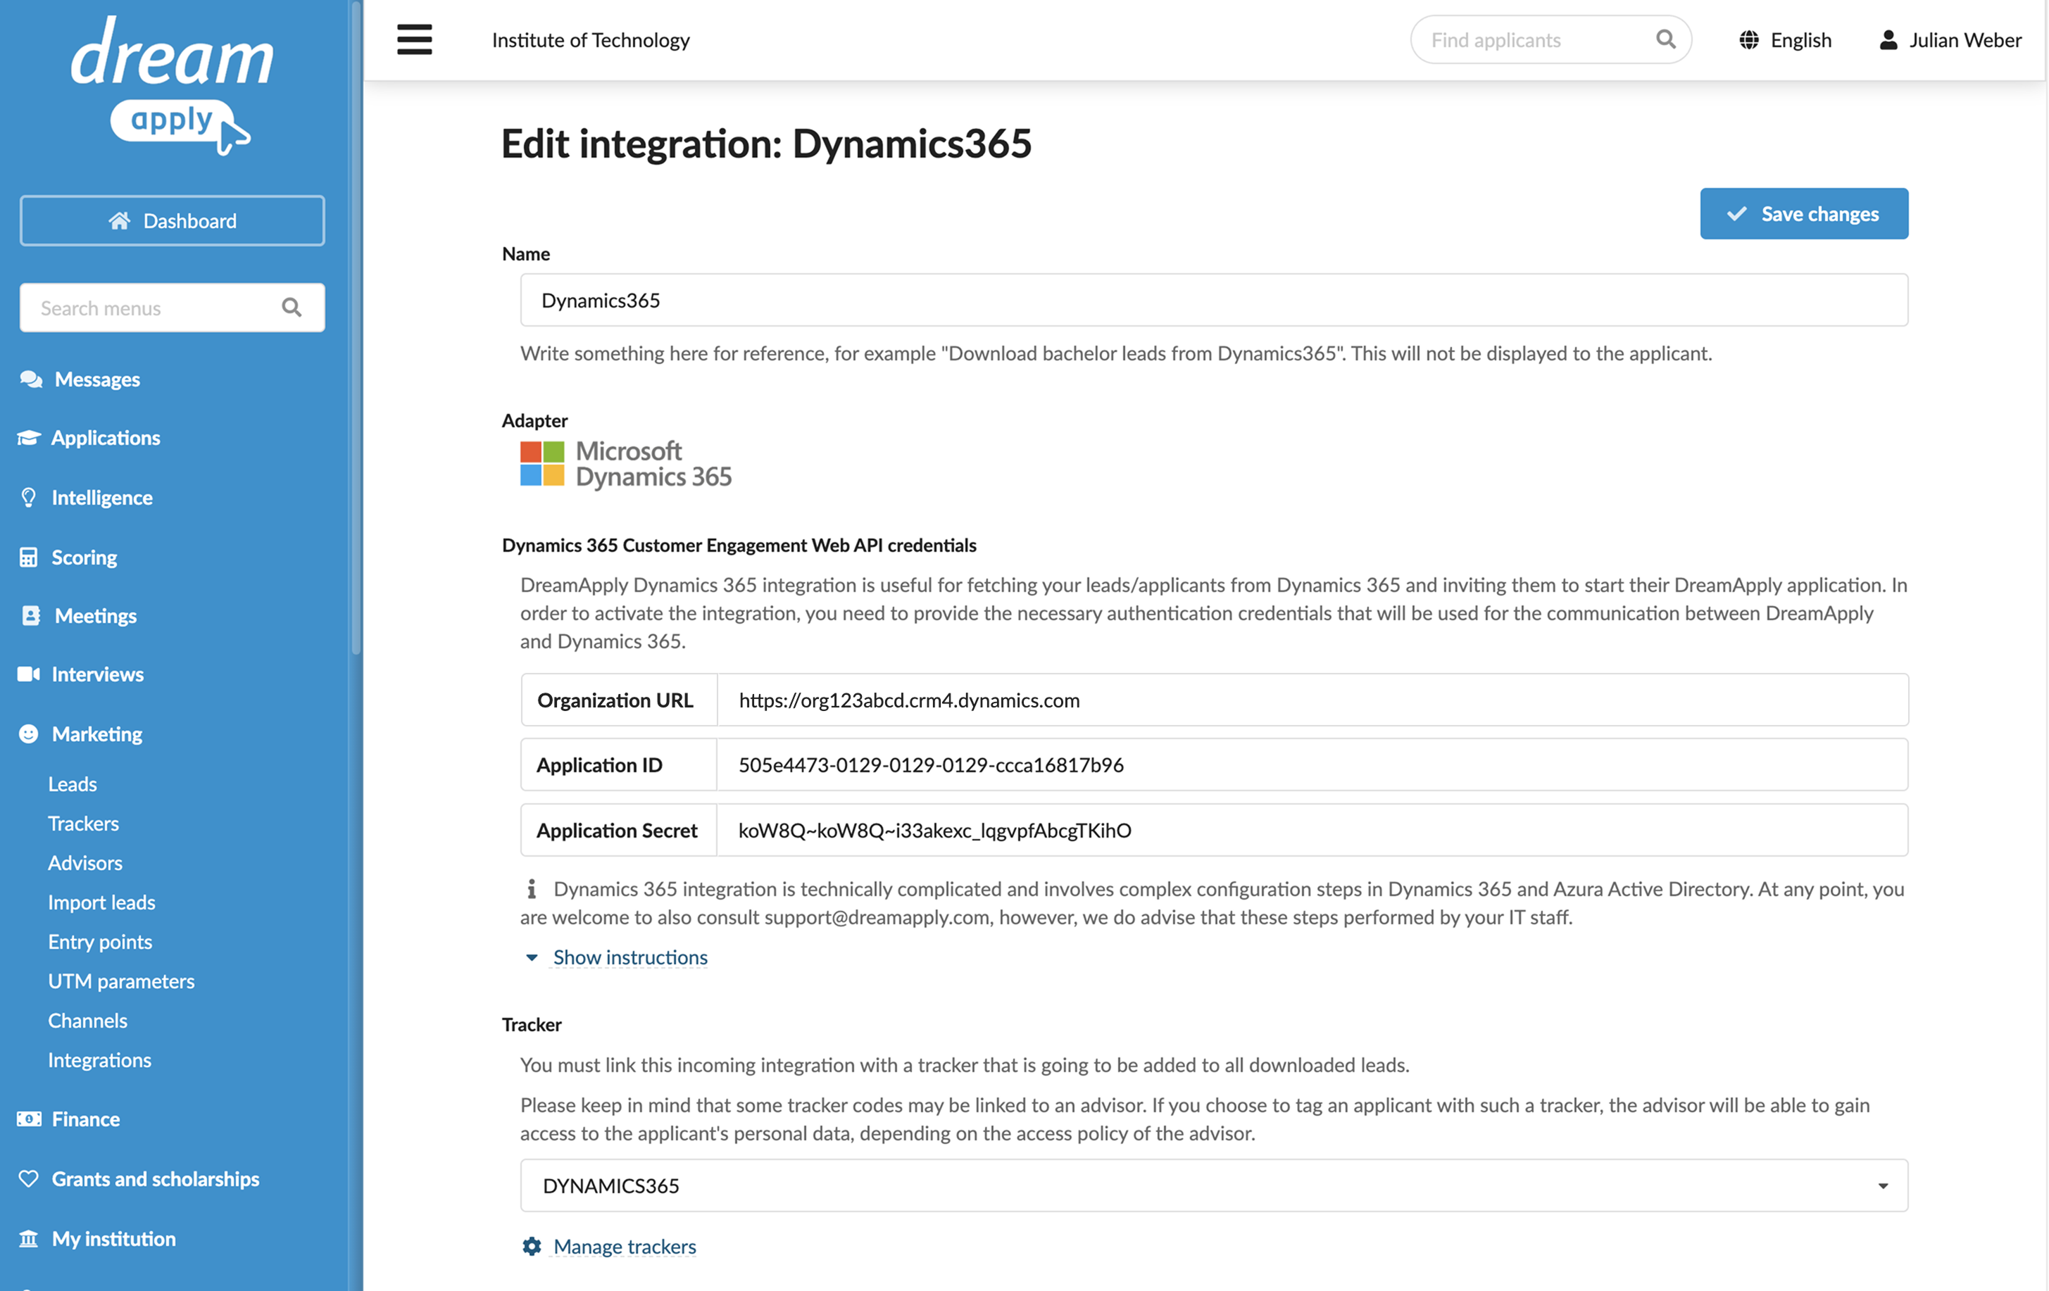Click the Show instructions link

629,957
